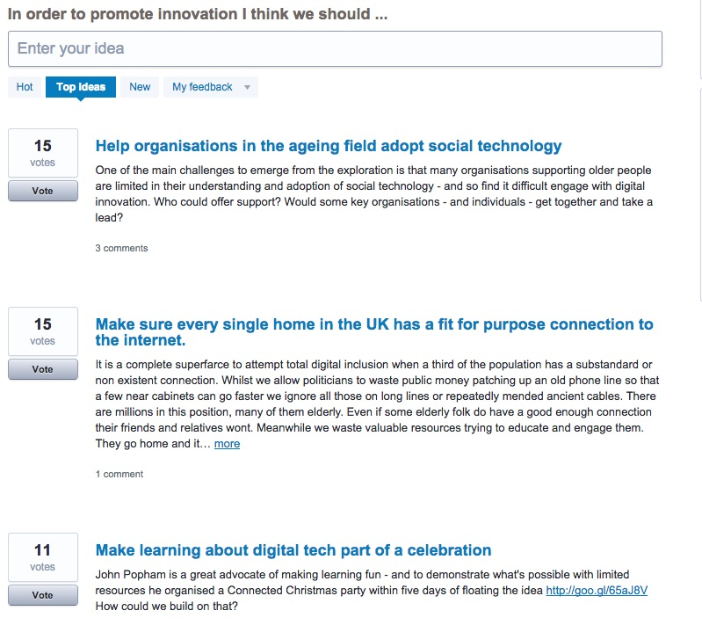Screen dimensions: 702x625
Task: Select the Top ideas tab
Action: pyautogui.click(x=81, y=87)
